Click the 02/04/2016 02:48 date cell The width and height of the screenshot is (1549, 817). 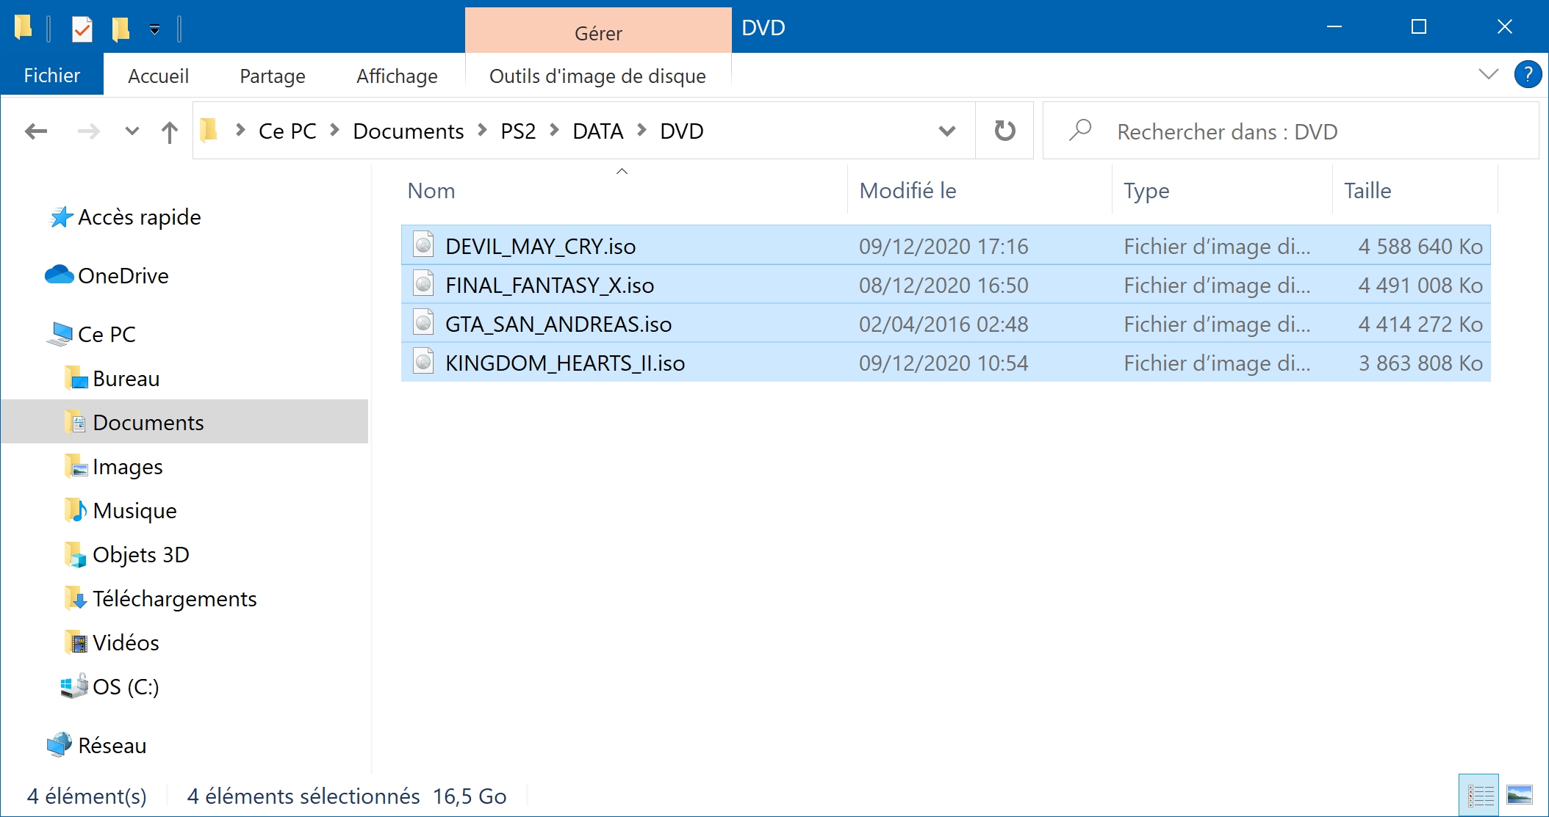944,324
